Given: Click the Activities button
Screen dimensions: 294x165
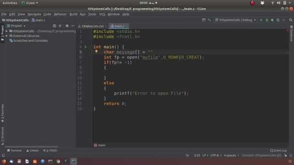Looking at the screenshot, I should [10, 3].
